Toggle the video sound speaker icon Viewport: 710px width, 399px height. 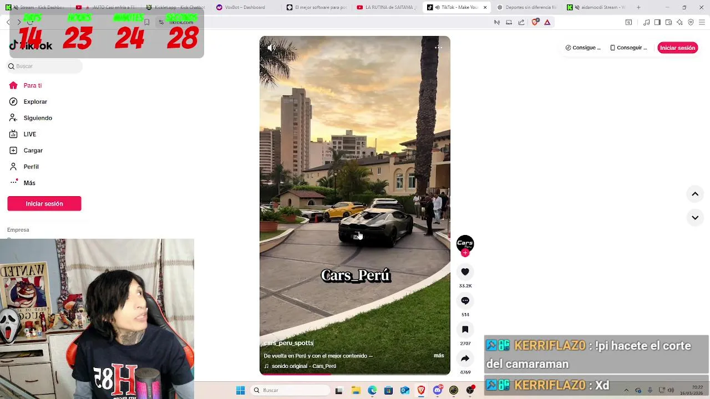[x=271, y=48]
